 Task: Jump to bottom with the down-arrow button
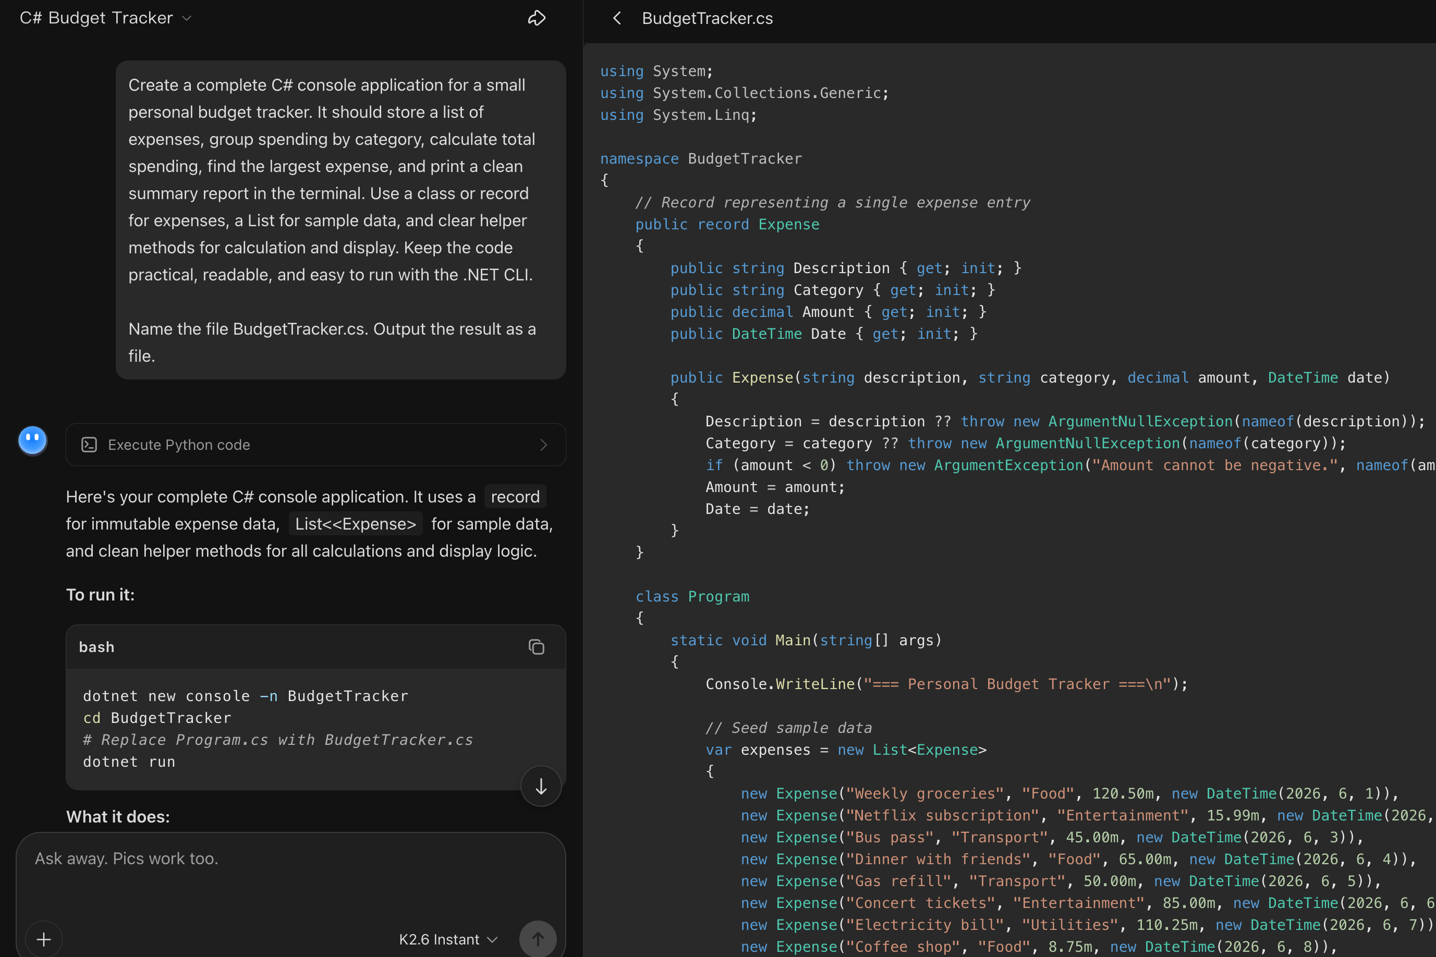click(540, 787)
